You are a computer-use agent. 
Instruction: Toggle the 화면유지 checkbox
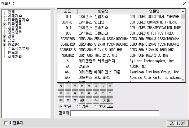[x=6, y=123]
